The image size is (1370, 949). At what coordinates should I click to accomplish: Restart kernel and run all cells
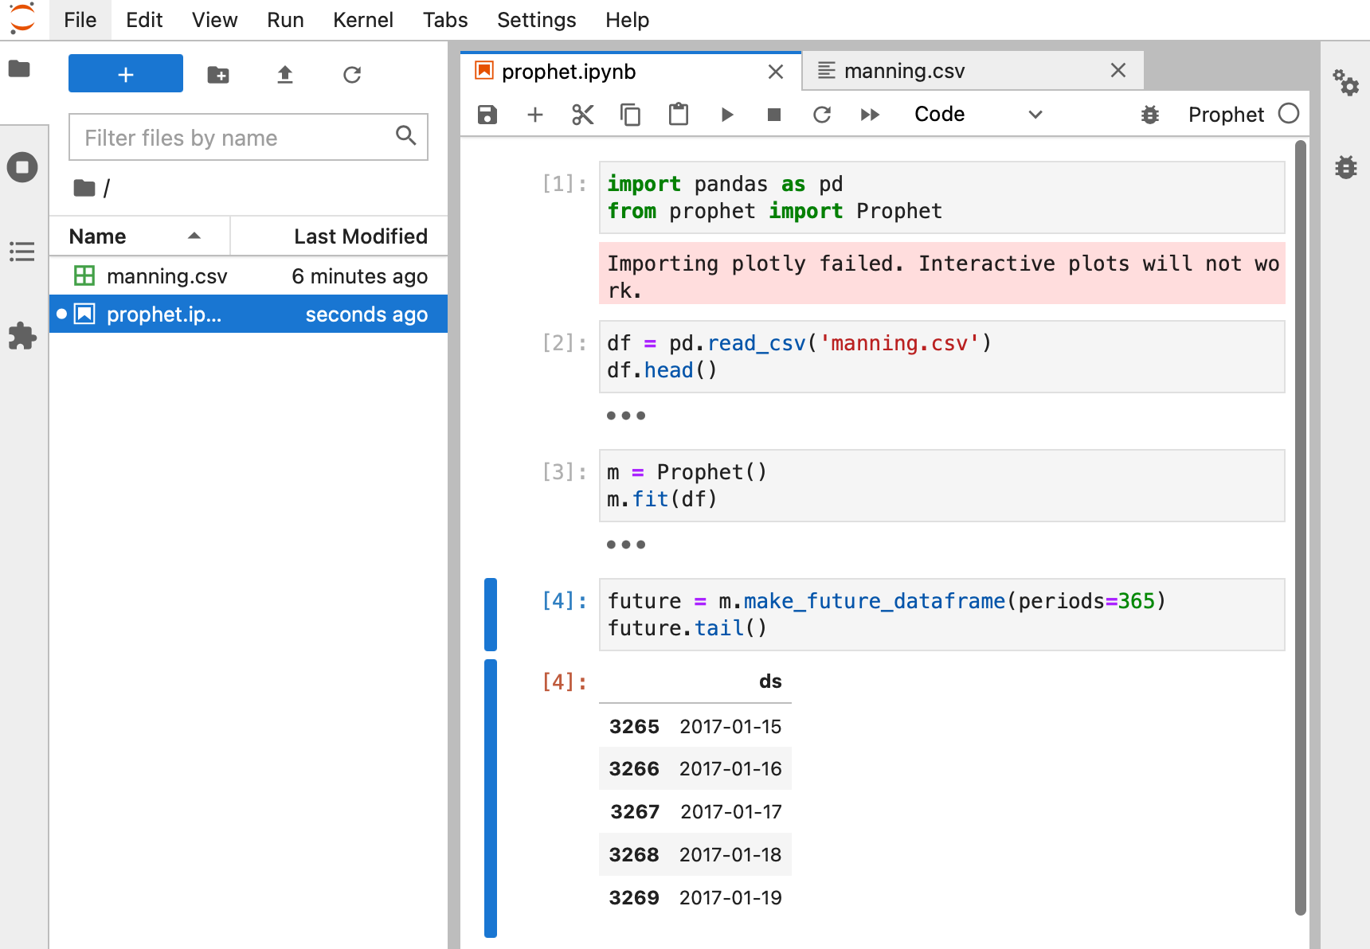click(x=870, y=115)
